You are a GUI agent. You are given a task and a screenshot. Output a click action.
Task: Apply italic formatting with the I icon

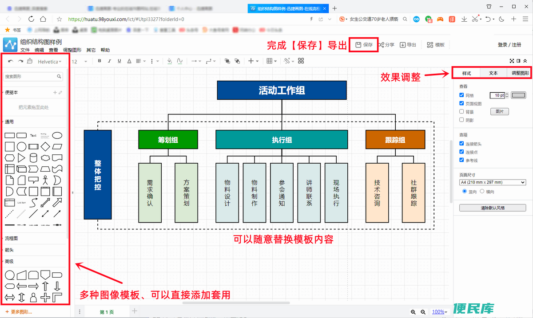click(x=109, y=61)
